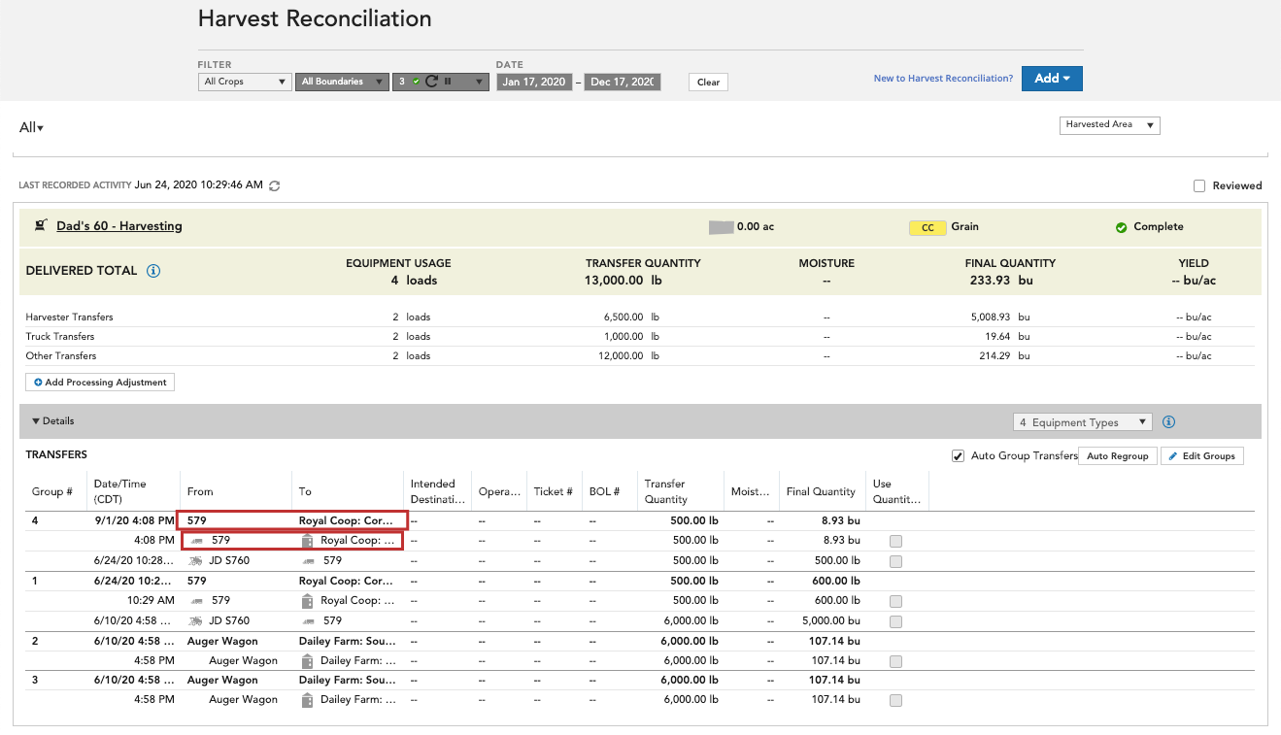1281x735 pixels.
Task: Click the harvester icon beside Dad's 60 - Harvesting
Action: [41, 226]
